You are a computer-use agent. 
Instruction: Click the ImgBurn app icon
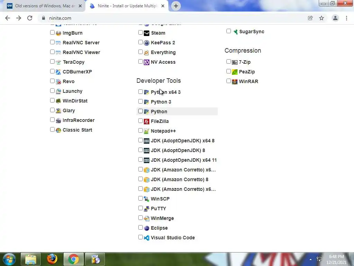[58, 33]
